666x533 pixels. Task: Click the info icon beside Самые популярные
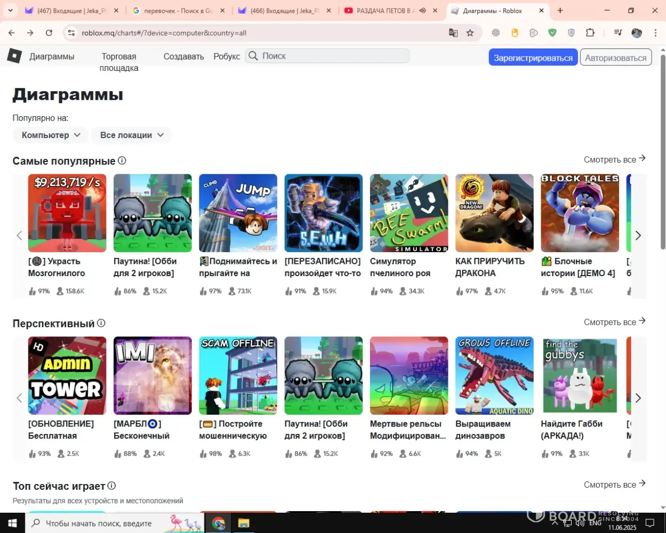click(x=122, y=160)
